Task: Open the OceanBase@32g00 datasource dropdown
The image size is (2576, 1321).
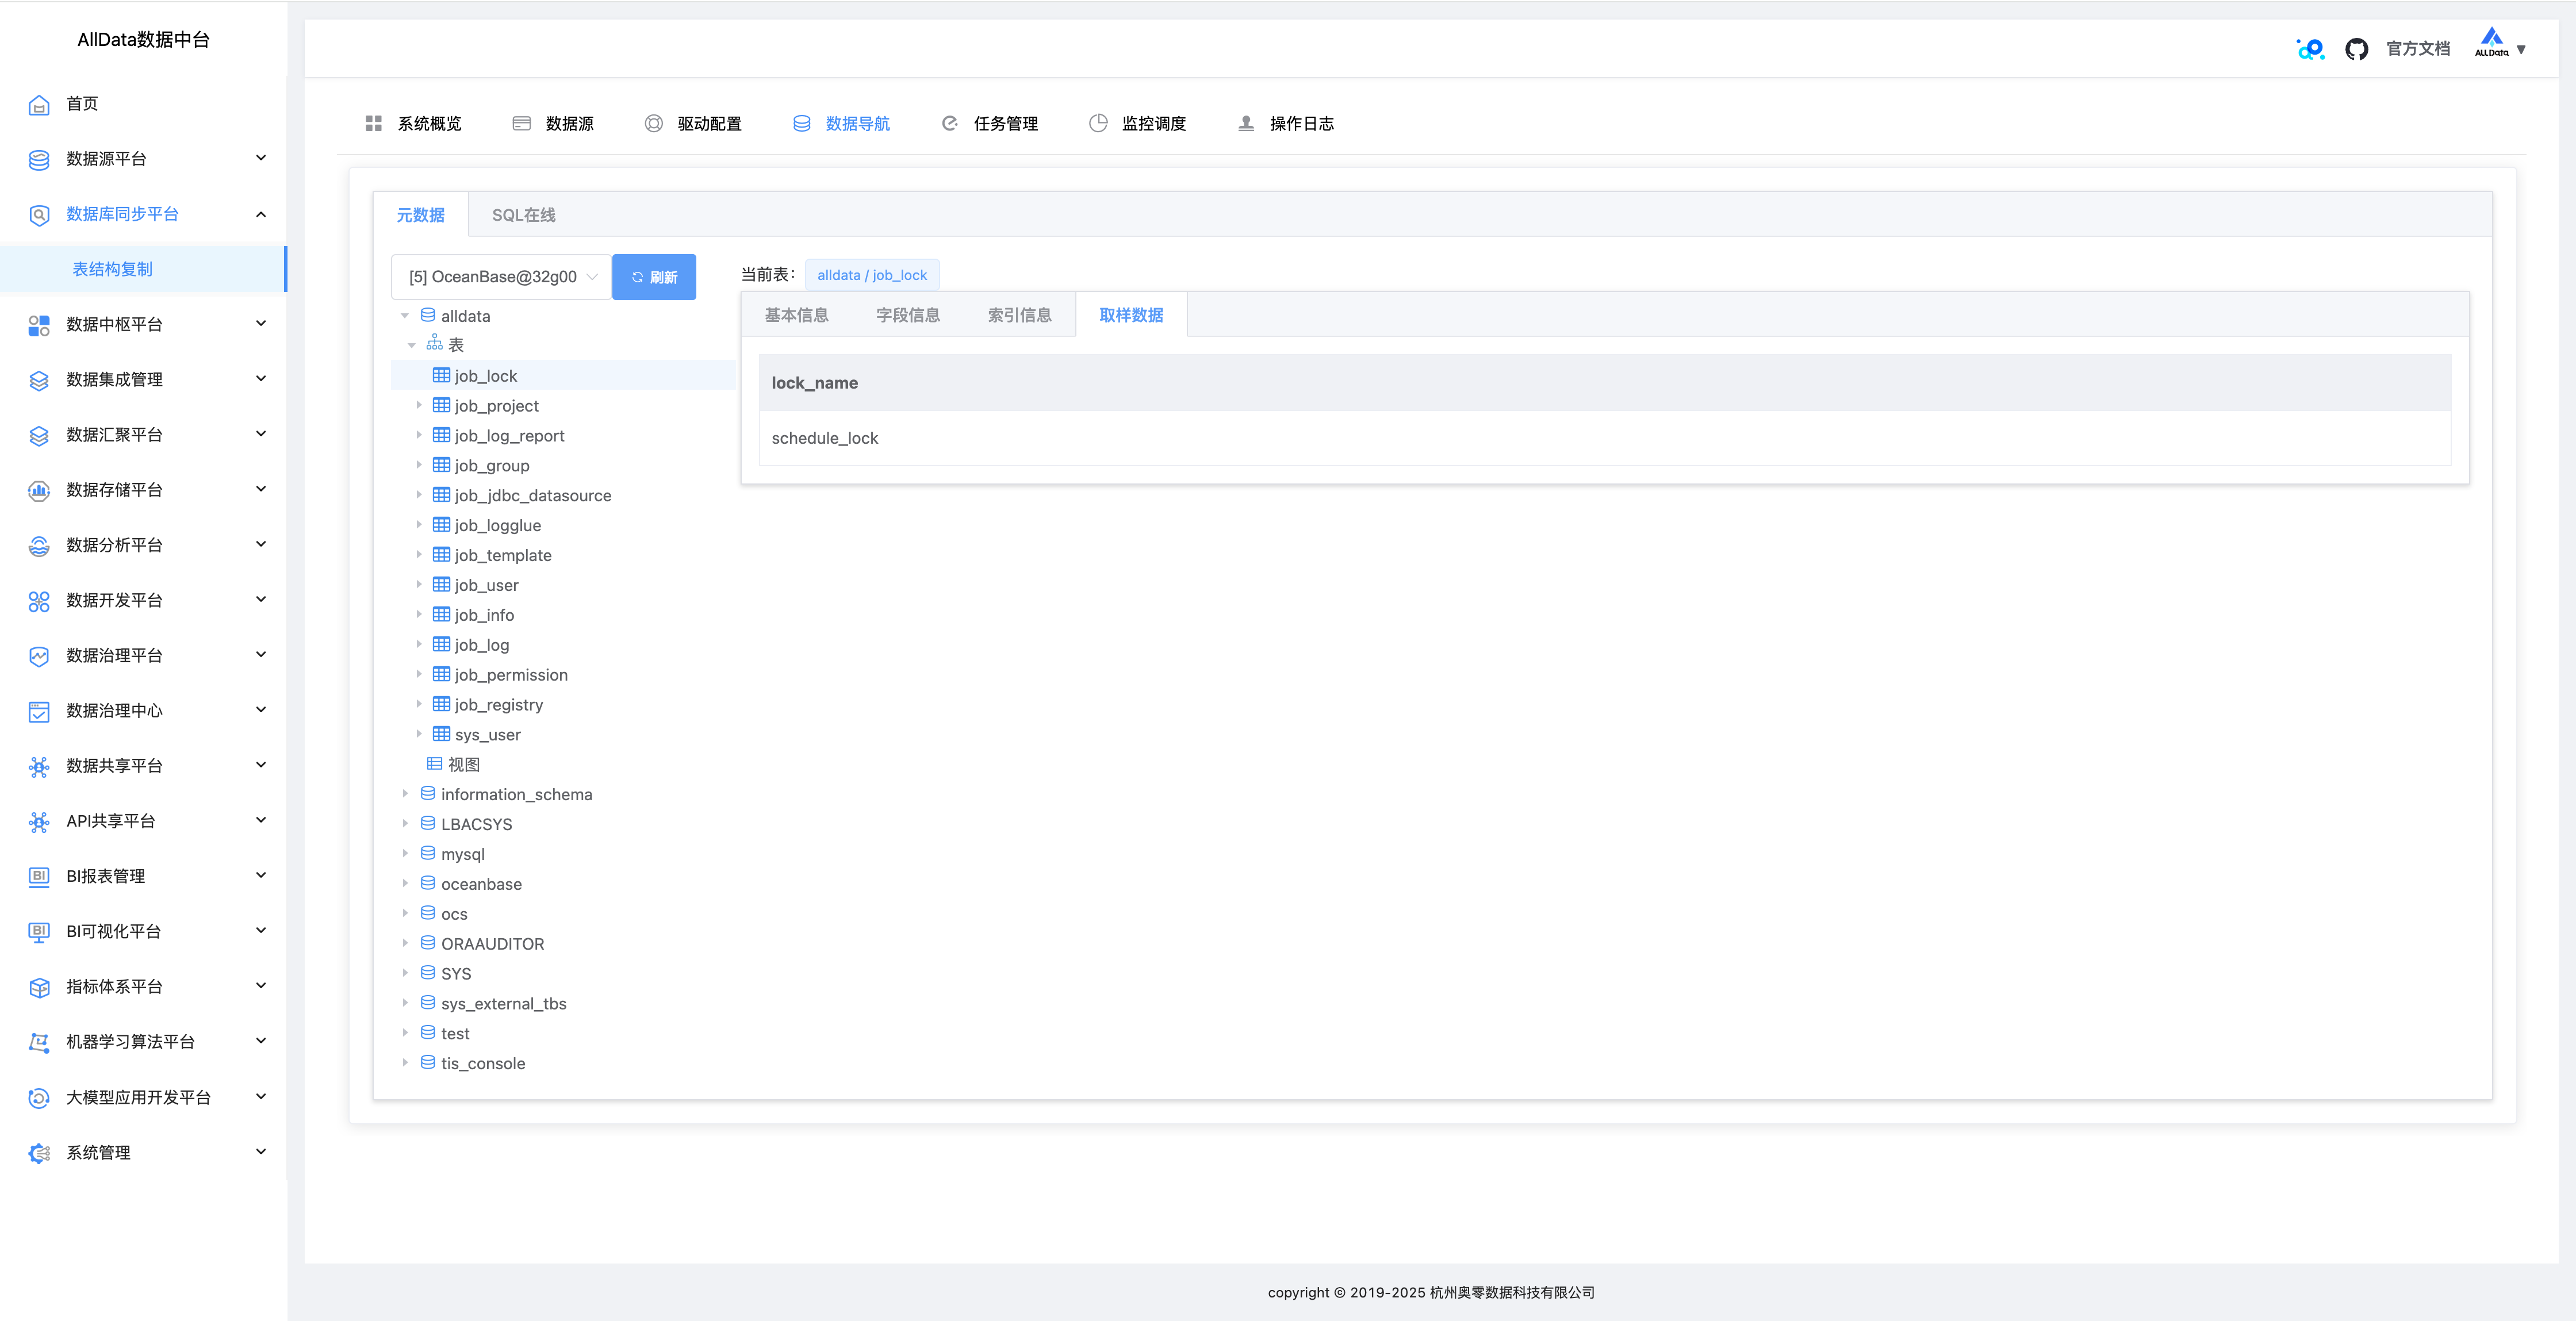Action: 501,277
